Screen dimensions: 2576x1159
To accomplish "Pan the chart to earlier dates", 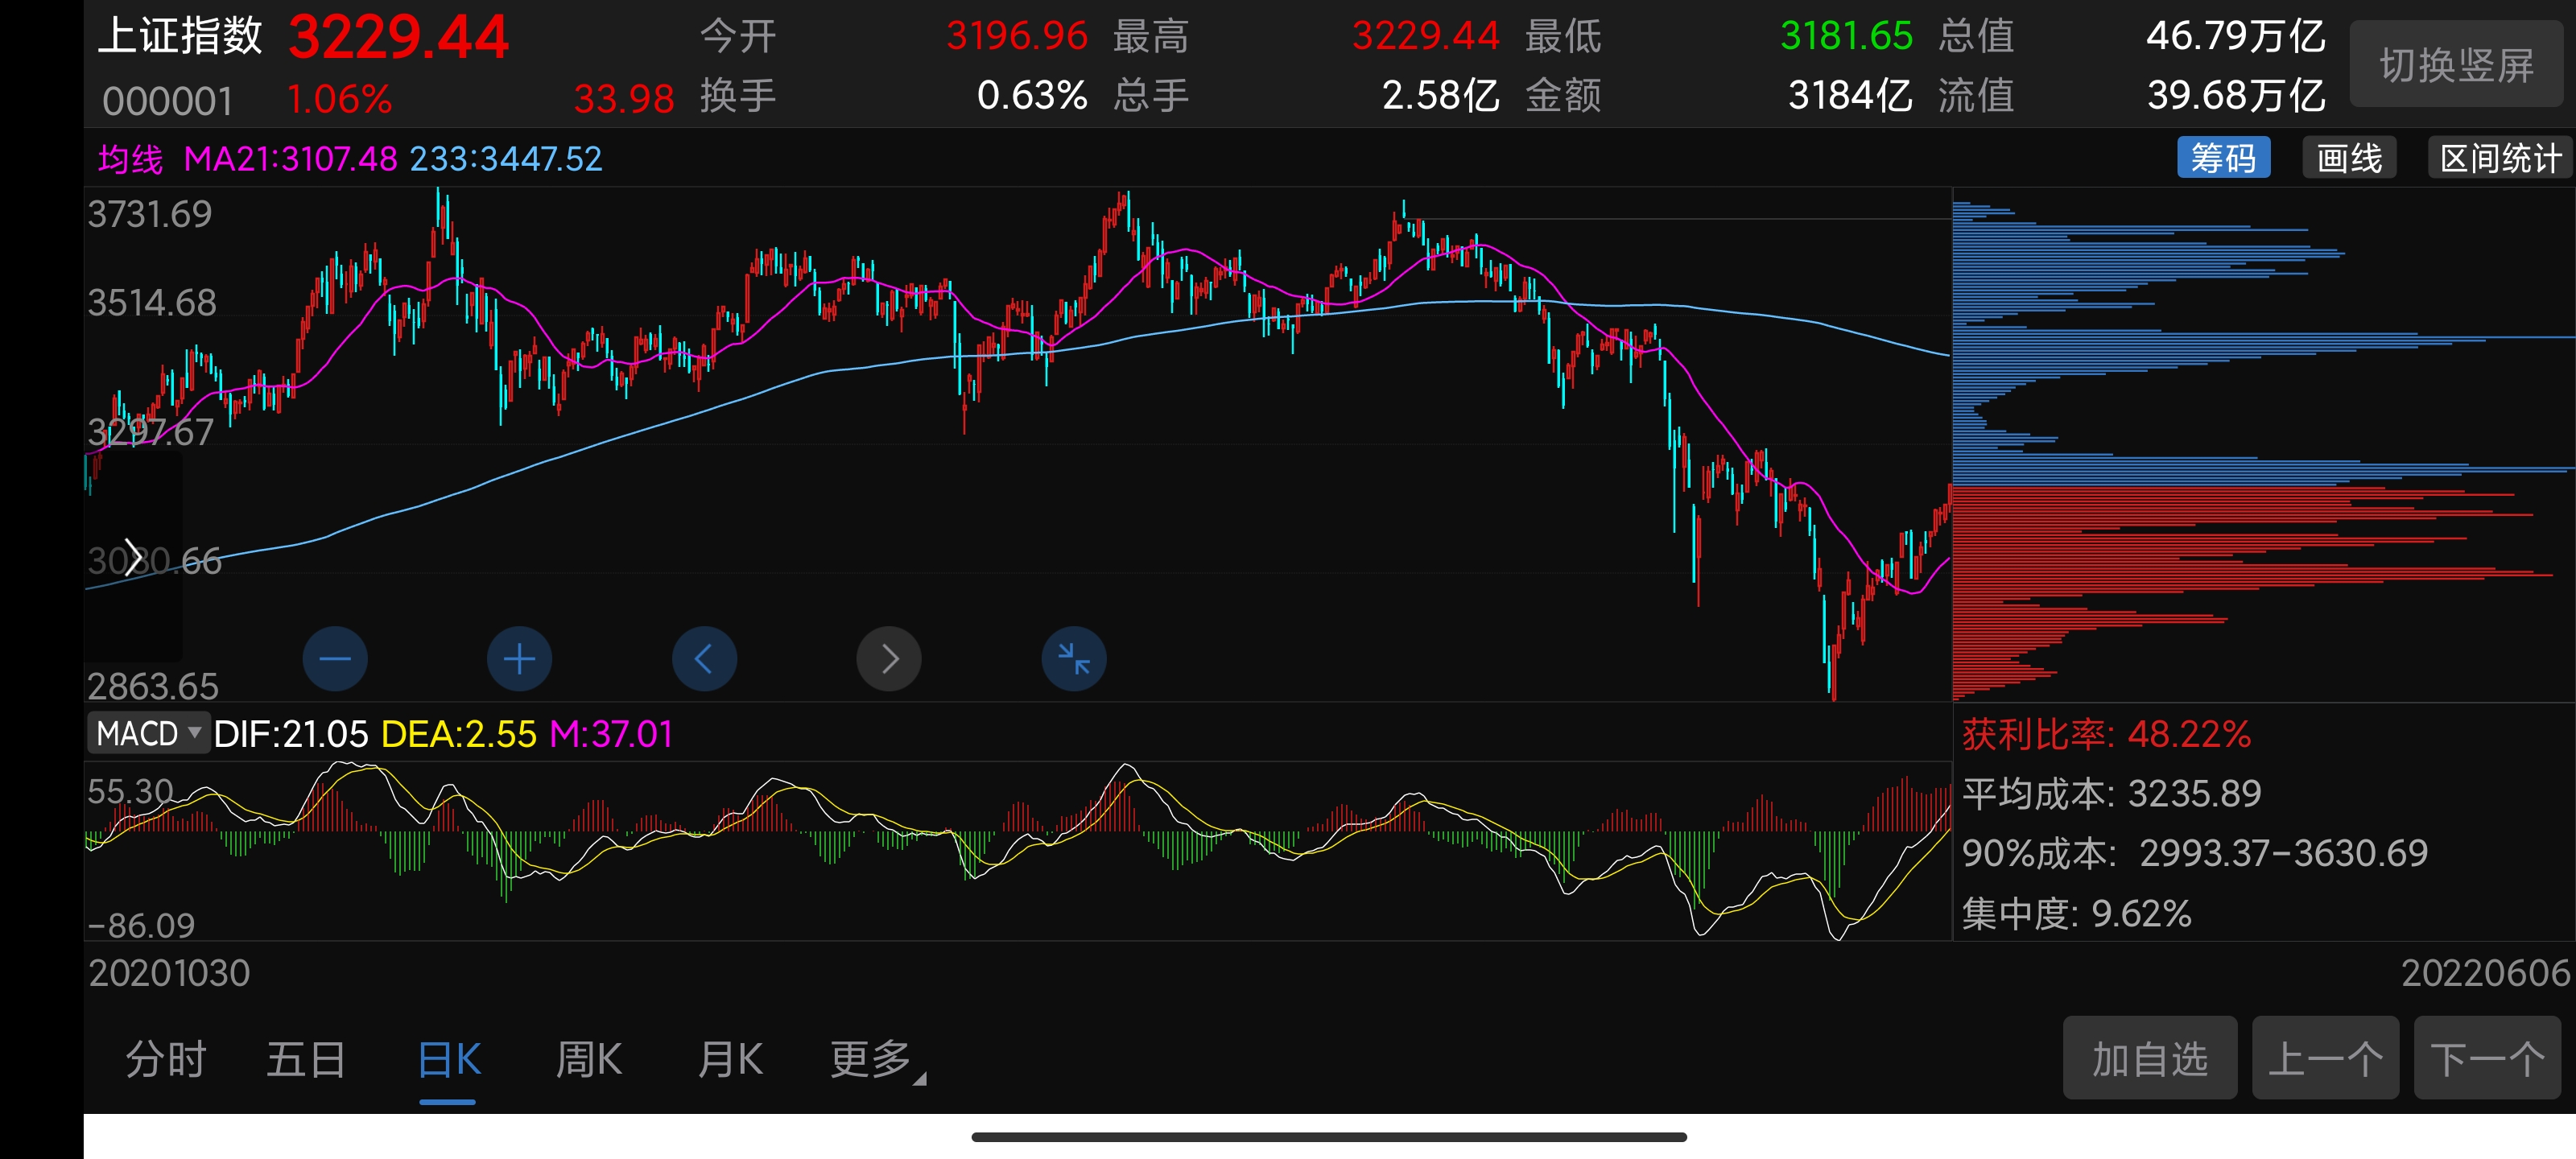I will point(704,658).
